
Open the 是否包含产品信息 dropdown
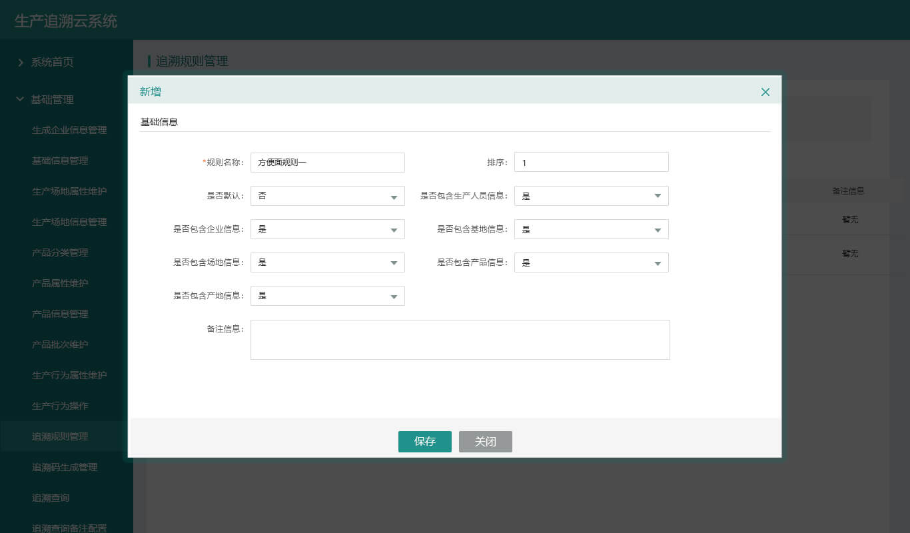[x=591, y=263]
